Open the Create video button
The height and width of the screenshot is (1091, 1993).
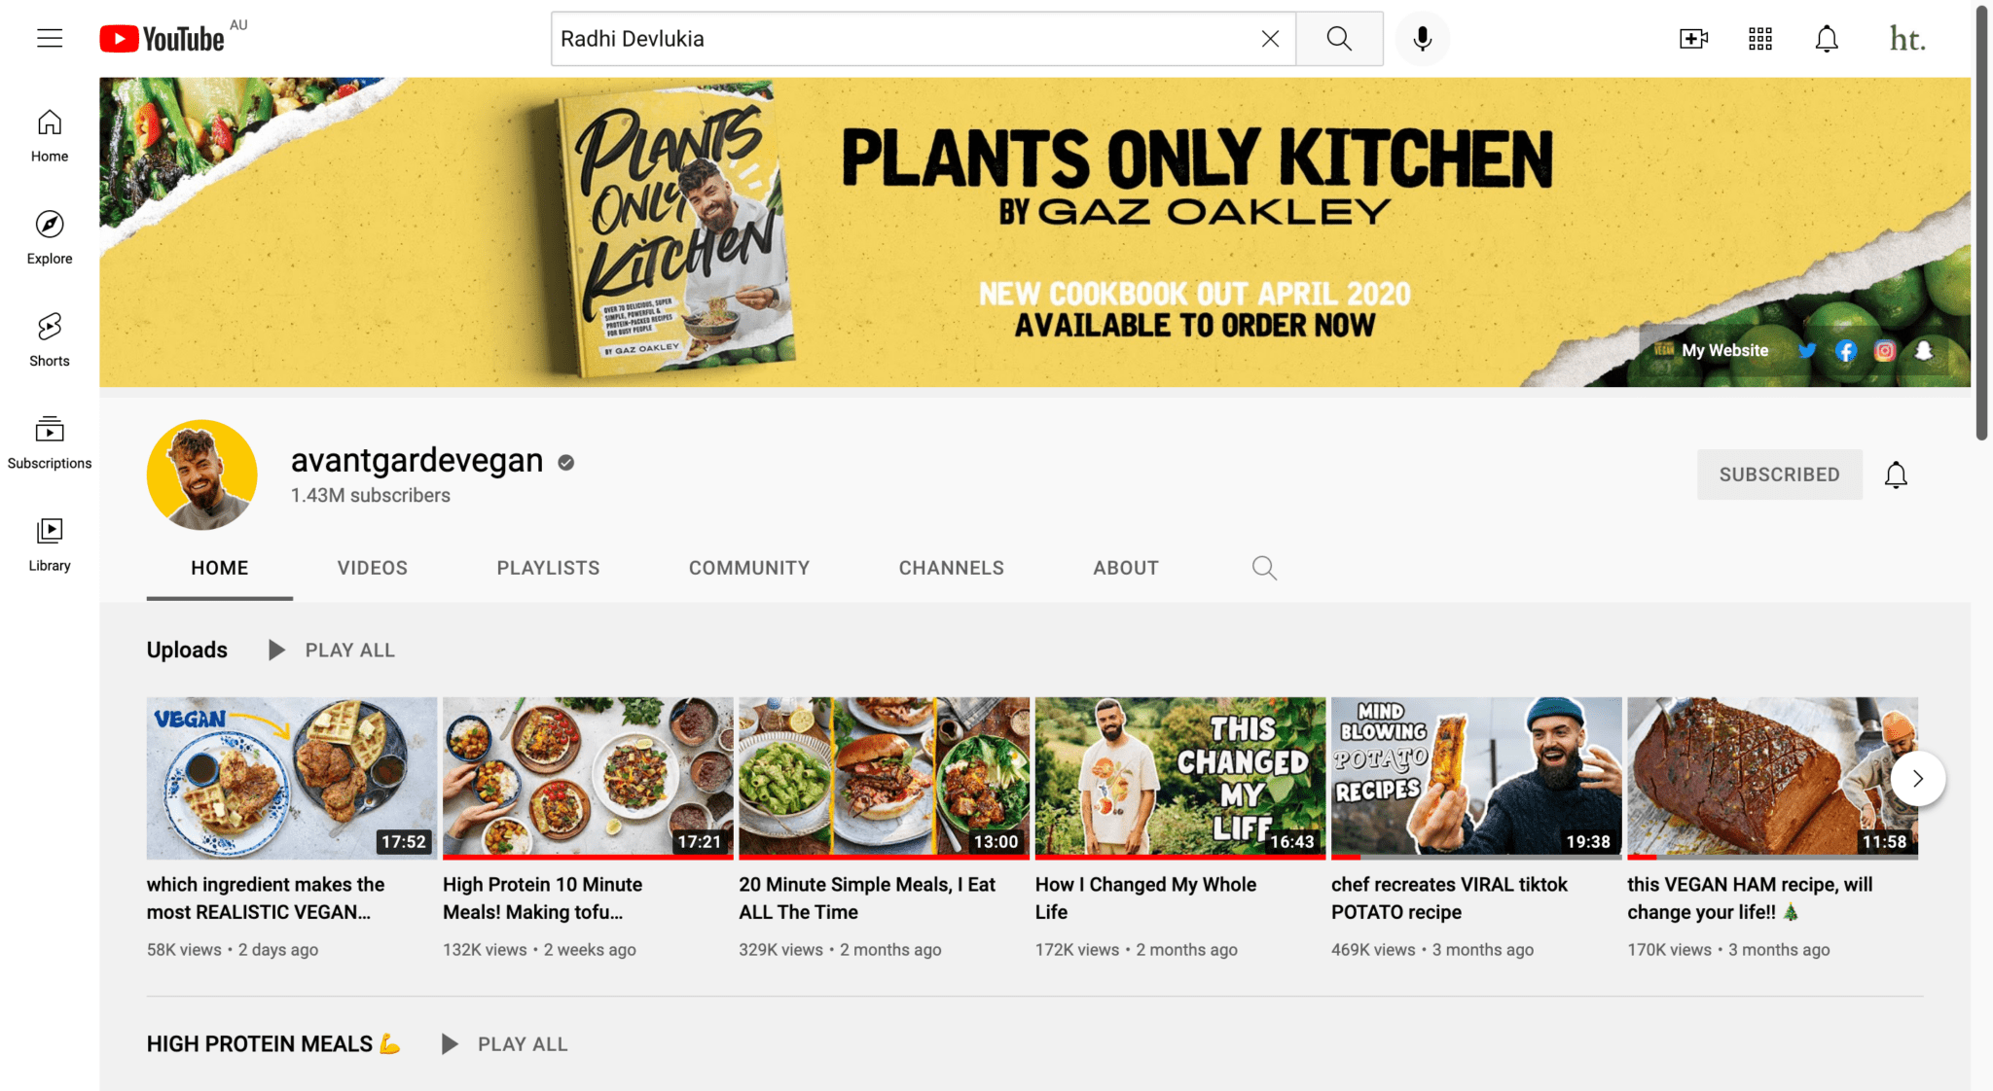tap(1693, 39)
